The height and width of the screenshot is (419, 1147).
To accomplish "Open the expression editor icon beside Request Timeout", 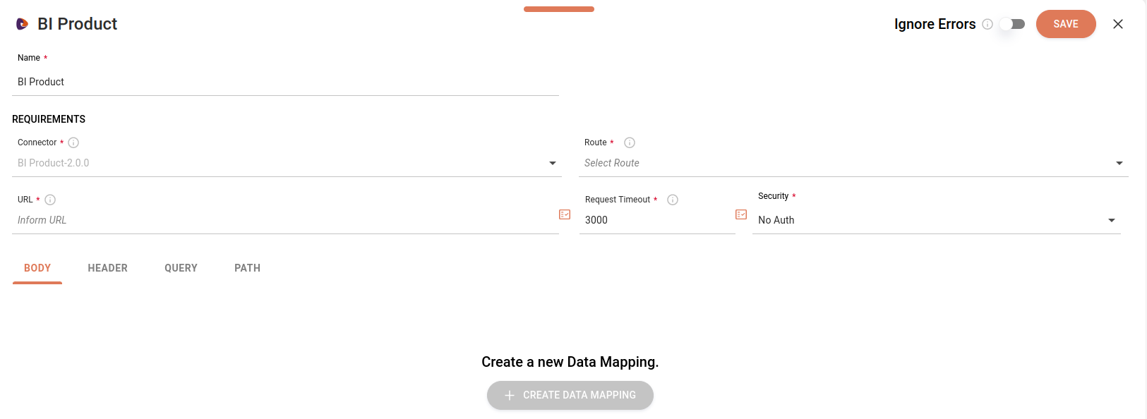I will [x=741, y=214].
